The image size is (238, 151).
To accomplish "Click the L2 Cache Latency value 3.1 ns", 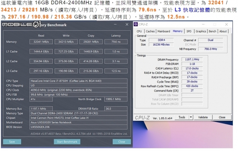I will pyautogui.click(x=116, y=61).
